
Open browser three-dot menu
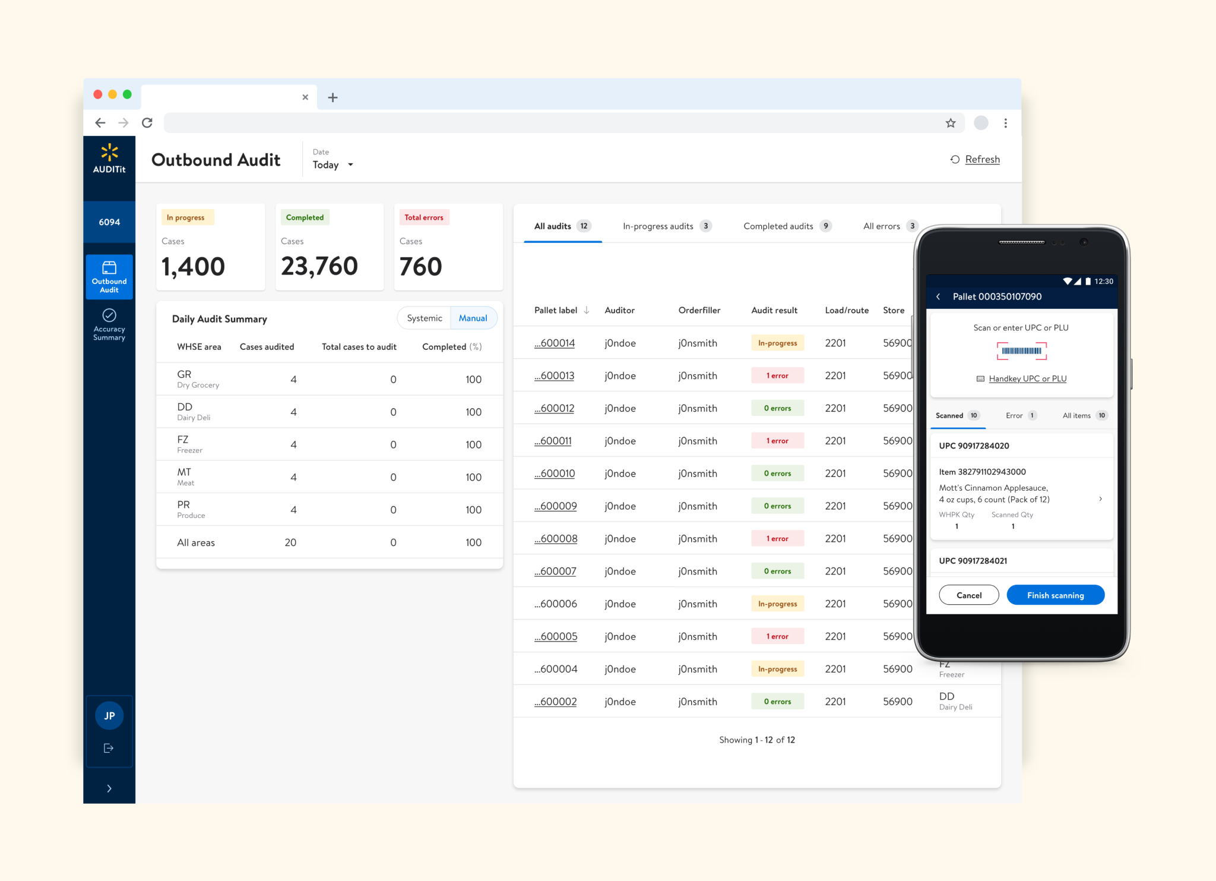(x=1005, y=123)
